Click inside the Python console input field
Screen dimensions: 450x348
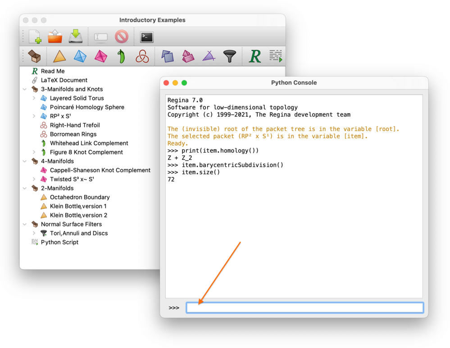(x=305, y=307)
